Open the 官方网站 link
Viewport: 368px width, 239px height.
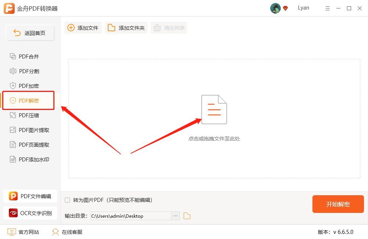(23, 232)
